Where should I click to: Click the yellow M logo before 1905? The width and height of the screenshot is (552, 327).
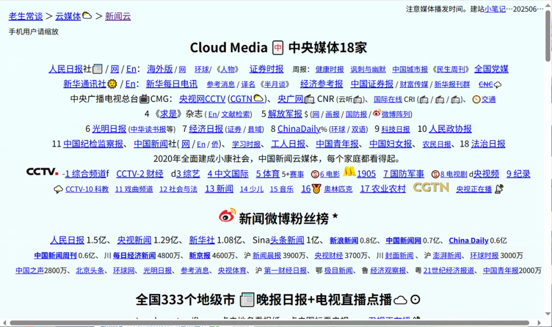(349, 171)
